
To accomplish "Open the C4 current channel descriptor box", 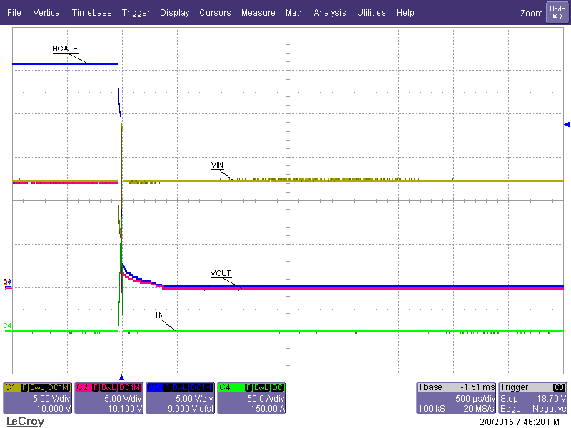I will pyautogui.click(x=251, y=399).
